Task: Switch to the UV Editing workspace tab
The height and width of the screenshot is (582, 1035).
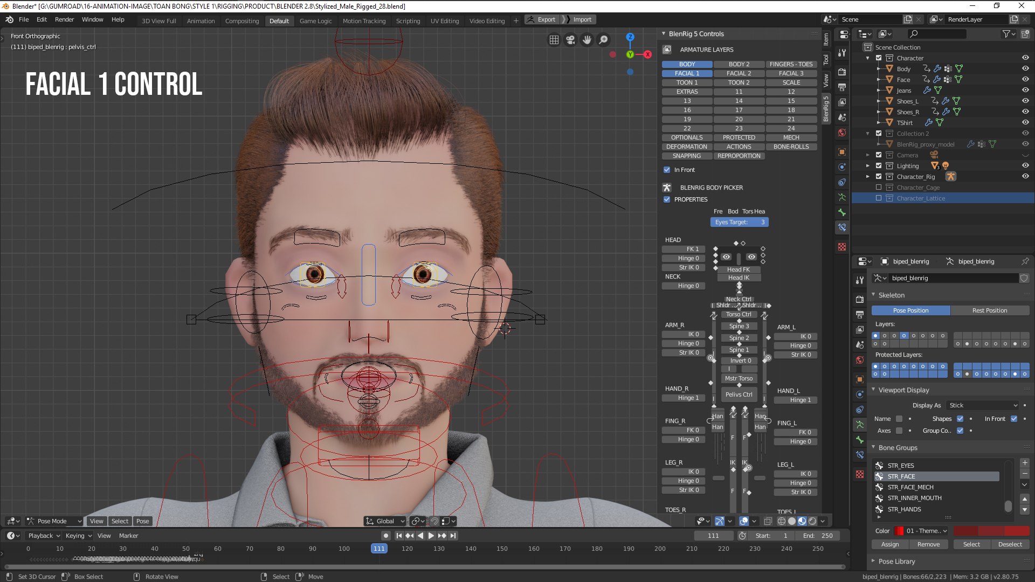Action: point(445,21)
